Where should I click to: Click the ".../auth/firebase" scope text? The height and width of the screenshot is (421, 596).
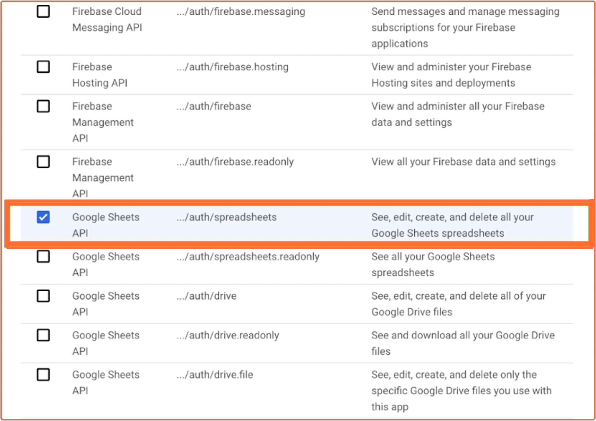click(214, 106)
